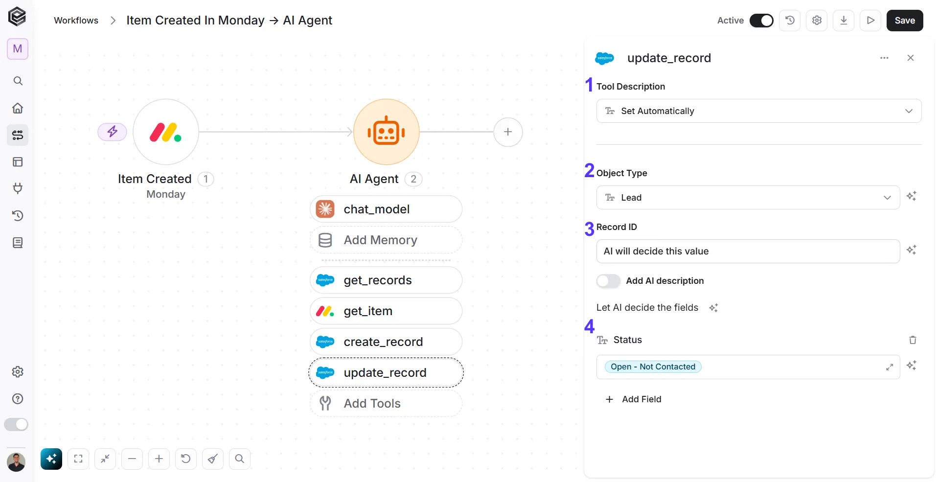Screen dimensions: 938x482
Task: Click fit-to-screen icon in canvas toolbar
Action: (78, 459)
